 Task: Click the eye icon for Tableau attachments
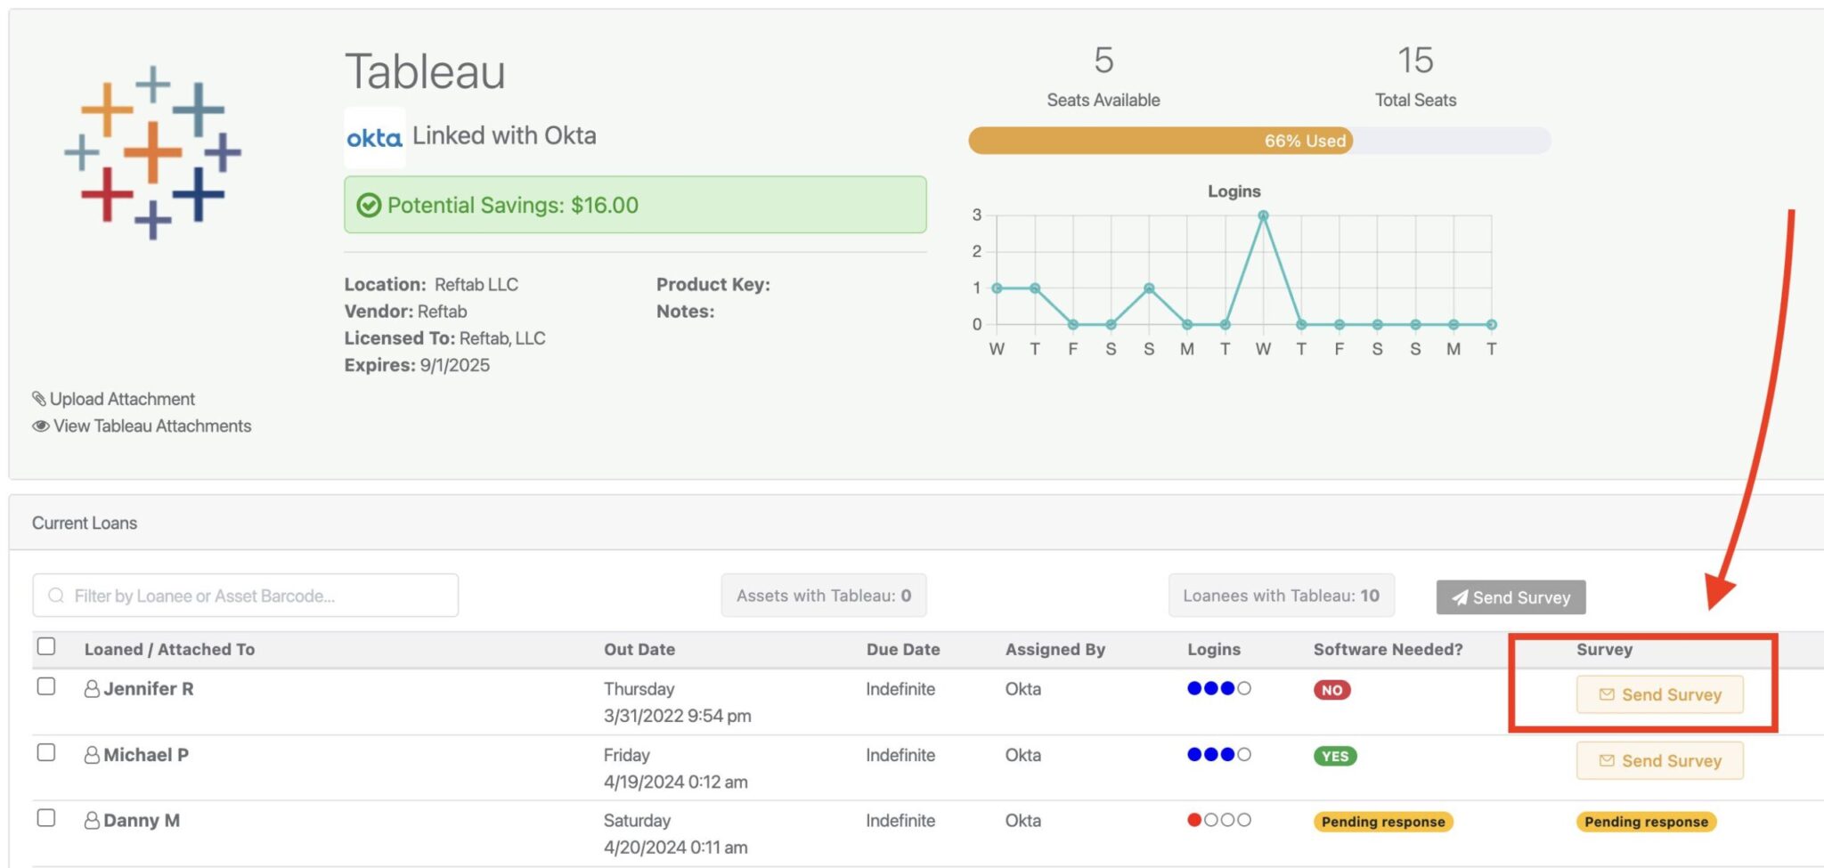[40, 426]
